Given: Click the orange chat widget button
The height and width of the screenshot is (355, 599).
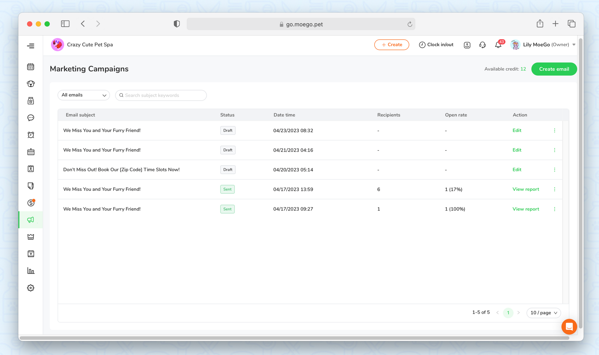Looking at the screenshot, I should [x=569, y=327].
